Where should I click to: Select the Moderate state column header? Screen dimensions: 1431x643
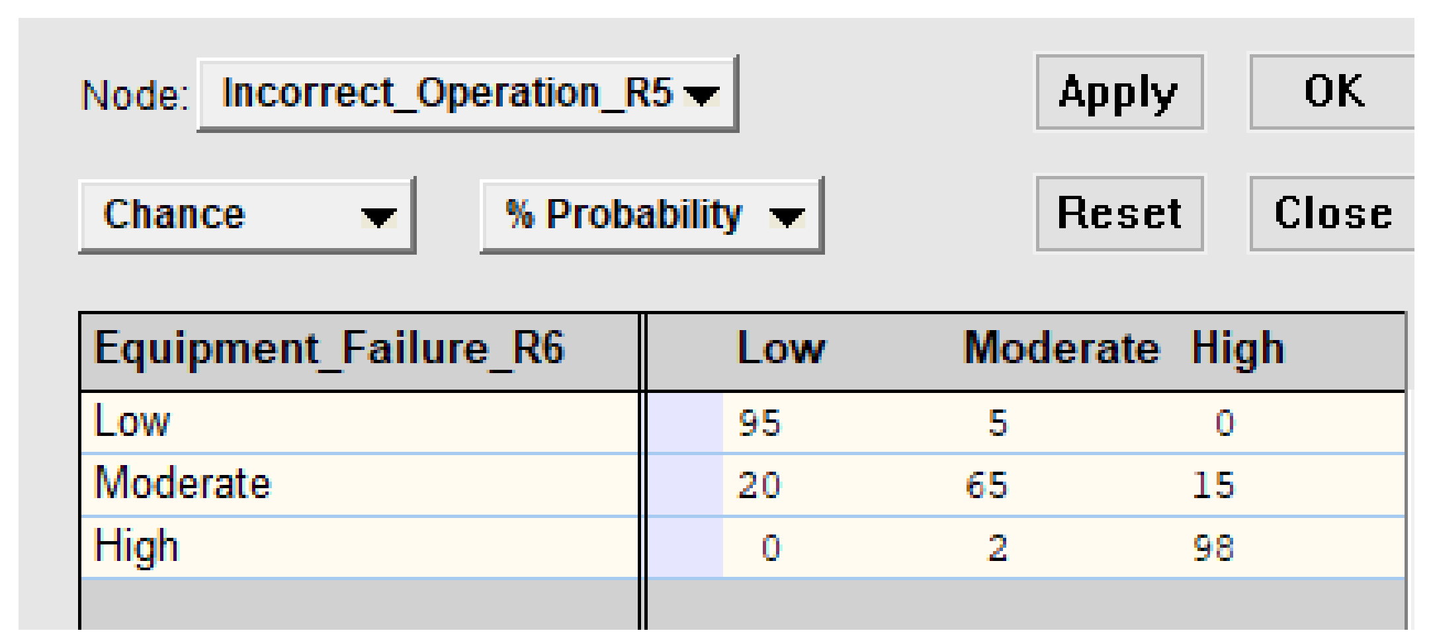(x=1061, y=349)
